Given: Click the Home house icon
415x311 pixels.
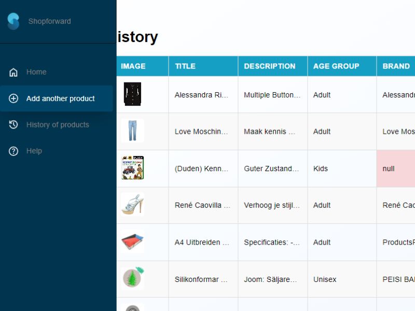Looking at the screenshot, I should pyautogui.click(x=13, y=72).
